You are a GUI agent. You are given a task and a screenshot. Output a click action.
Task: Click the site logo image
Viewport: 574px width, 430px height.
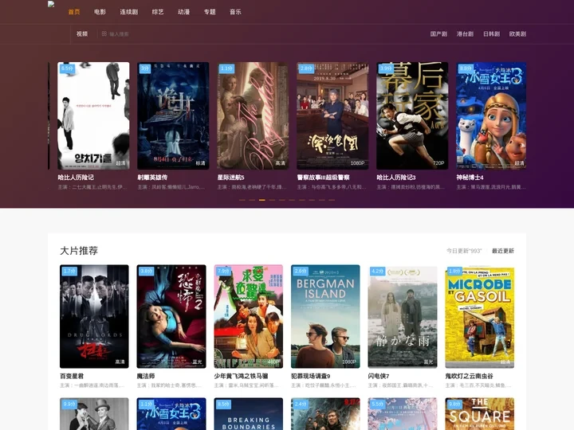[51, 5]
